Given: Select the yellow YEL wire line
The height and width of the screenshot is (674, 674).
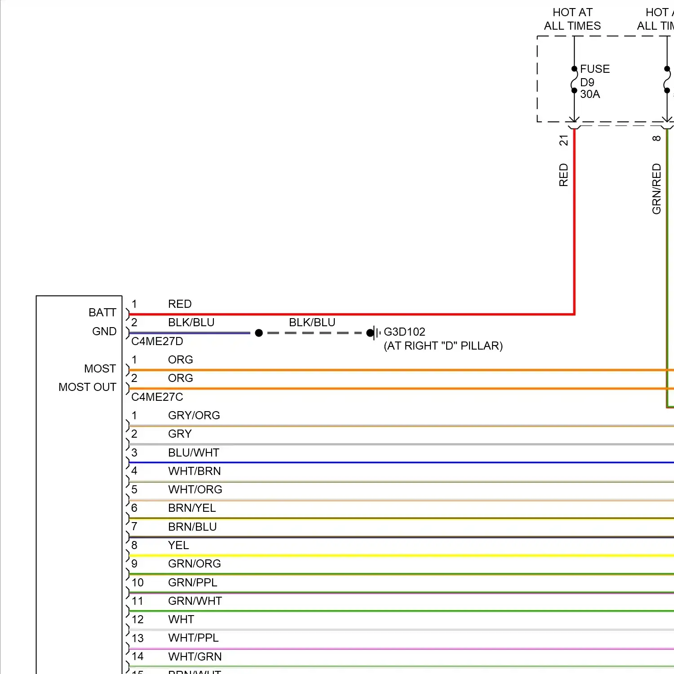Looking at the screenshot, I should click(x=401, y=556).
